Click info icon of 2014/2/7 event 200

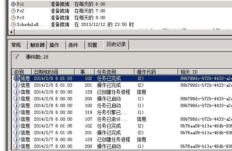[16, 146]
